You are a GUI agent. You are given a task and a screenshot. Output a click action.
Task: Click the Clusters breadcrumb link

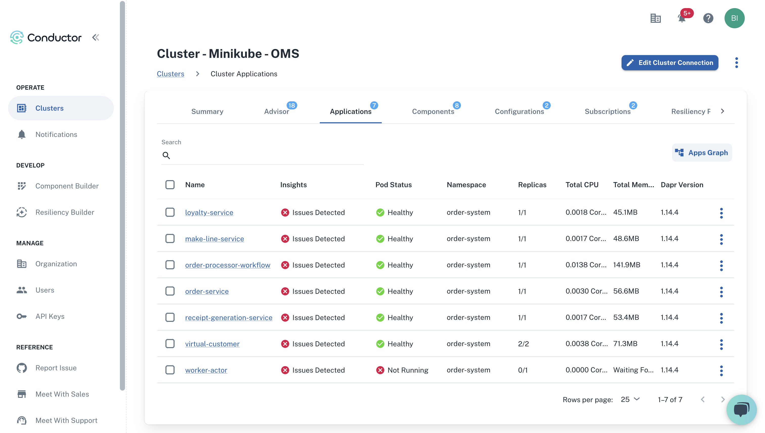pyautogui.click(x=170, y=74)
